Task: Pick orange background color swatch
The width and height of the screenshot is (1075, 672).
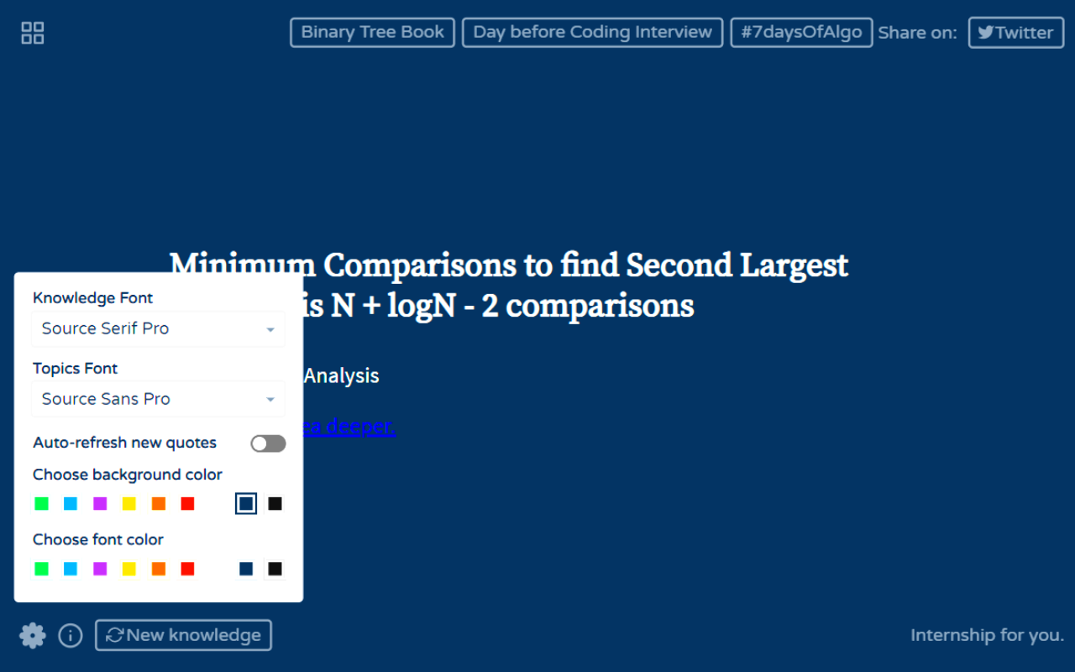Action: (x=158, y=504)
